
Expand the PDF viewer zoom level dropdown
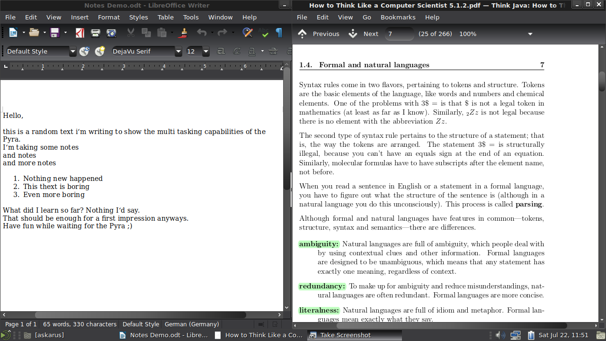pyautogui.click(x=530, y=34)
